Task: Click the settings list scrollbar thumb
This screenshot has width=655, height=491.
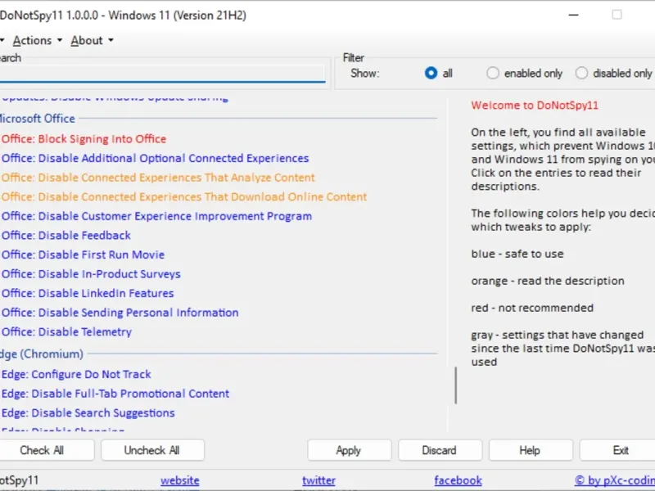Action: point(456,385)
